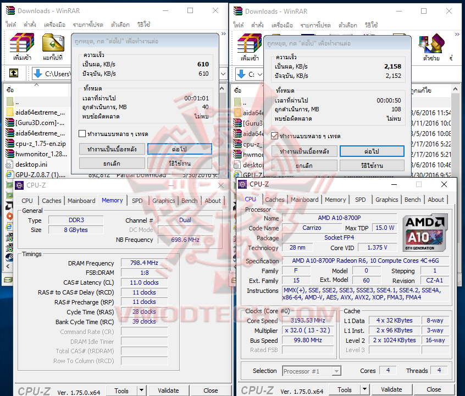Switch to Memory tab in right CPU-Z
465x396 pixels.
[335, 200]
